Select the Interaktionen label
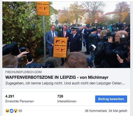The height and width of the screenshot is (116, 133). (x=67, y=101)
